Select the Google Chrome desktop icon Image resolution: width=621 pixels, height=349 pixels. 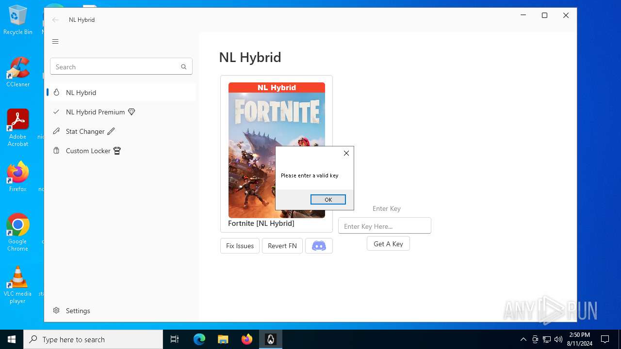18,233
